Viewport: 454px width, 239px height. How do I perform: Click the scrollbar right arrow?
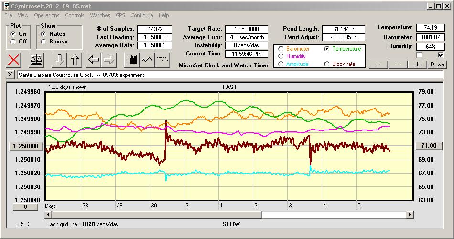click(410, 215)
